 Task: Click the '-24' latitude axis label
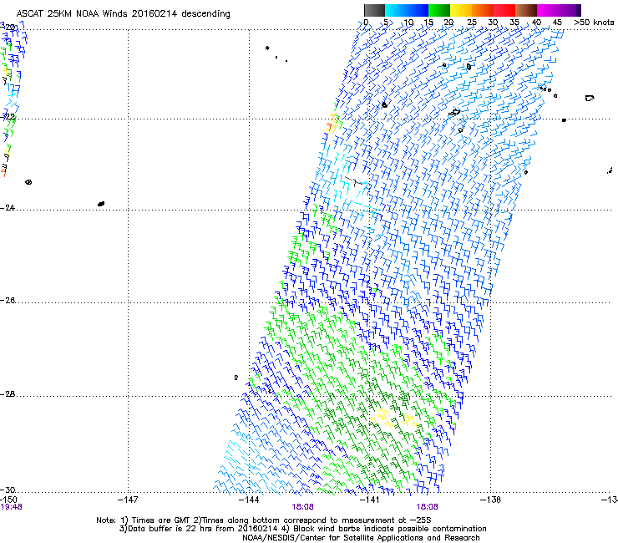8,207
